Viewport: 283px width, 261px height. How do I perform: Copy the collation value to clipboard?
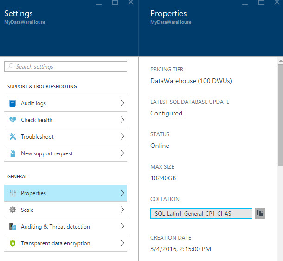(260, 213)
